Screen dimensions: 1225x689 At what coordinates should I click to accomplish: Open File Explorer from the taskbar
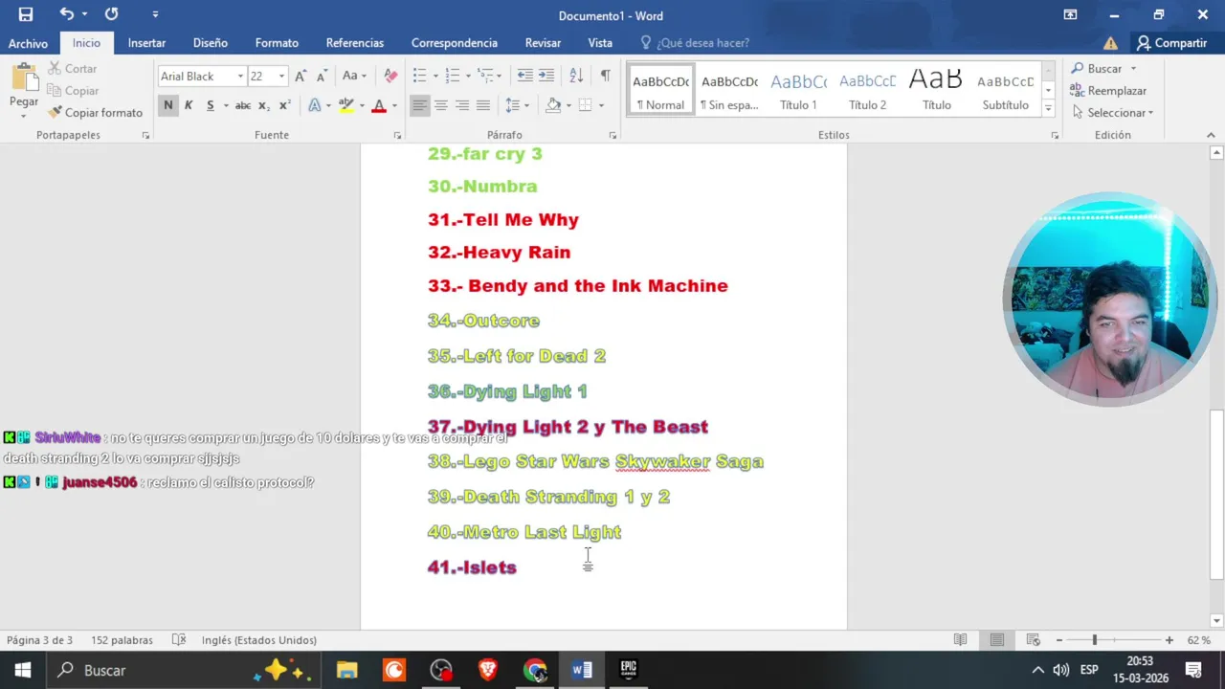(346, 670)
